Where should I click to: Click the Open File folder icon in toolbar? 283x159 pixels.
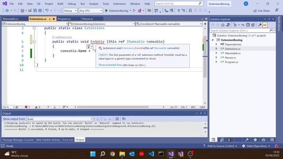point(30,11)
